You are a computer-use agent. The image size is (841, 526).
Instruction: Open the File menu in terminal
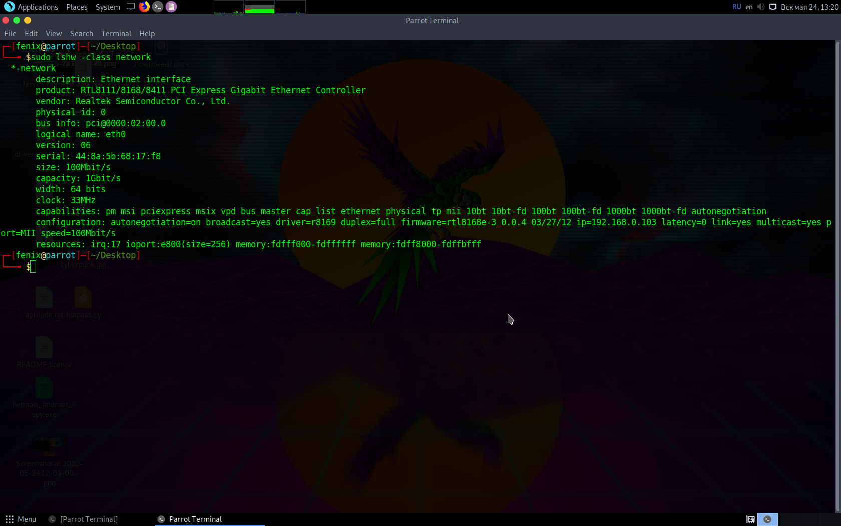10,34
